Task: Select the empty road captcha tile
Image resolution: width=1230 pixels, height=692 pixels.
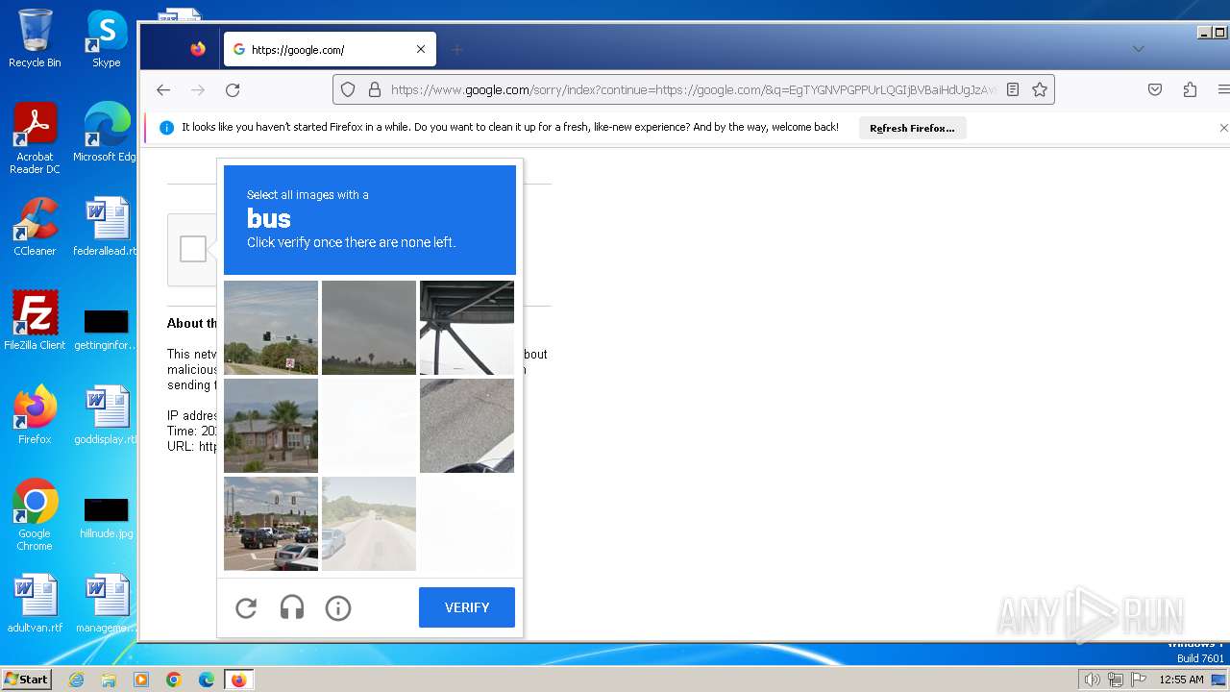Action: [369, 524]
